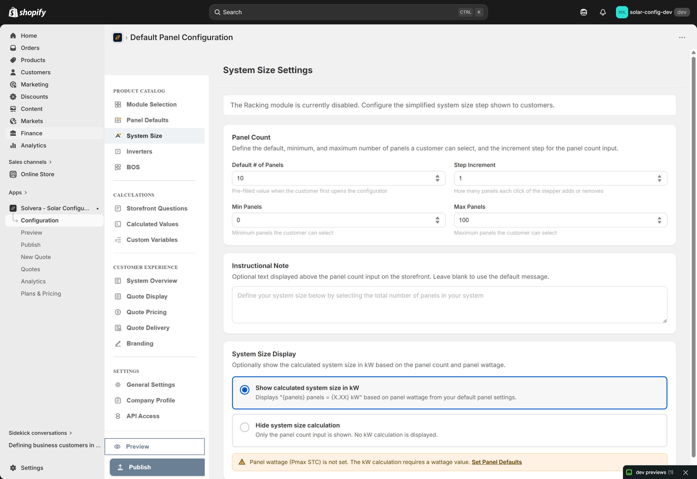
Task: Open the Defining business customers conversation
Action: pyautogui.click(x=54, y=445)
